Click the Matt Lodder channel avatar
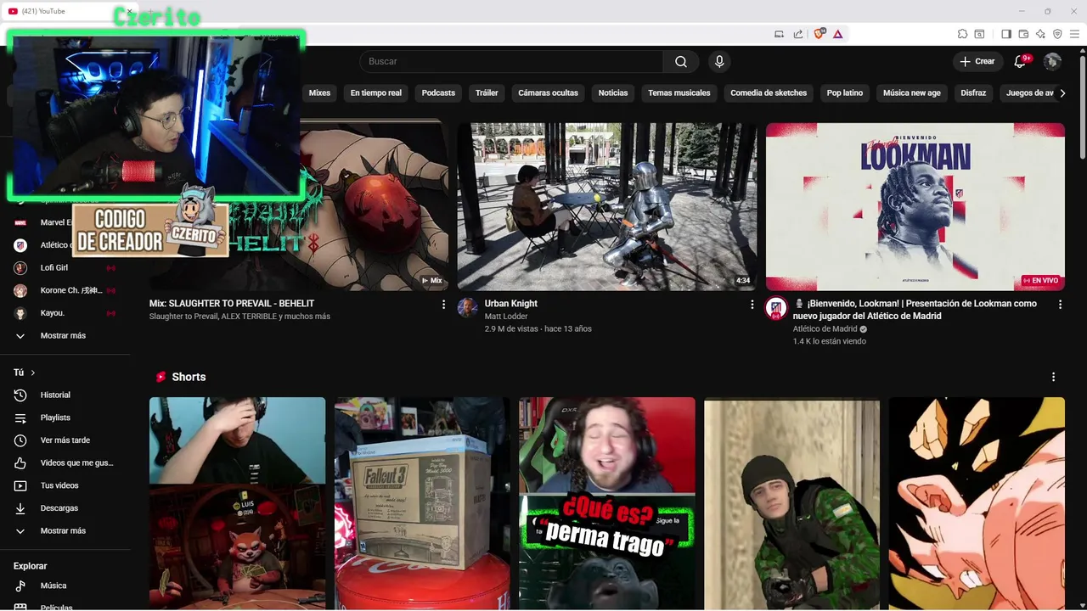The height and width of the screenshot is (611, 1087). pyautogui.click(x=467, y=307)
